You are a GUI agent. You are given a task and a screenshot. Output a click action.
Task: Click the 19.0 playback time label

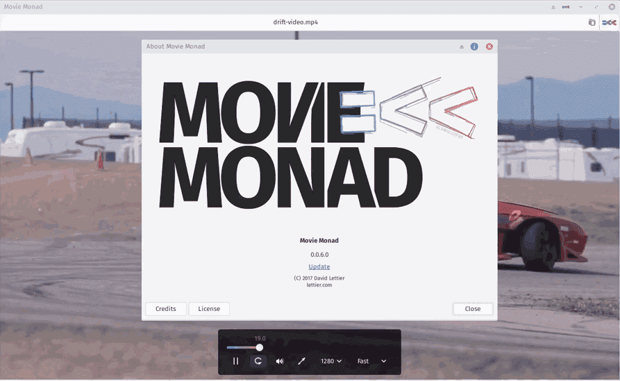point(260,338)
